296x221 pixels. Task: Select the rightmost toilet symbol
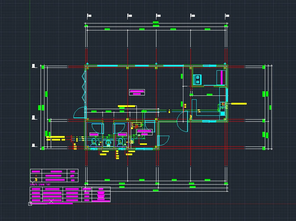(x=121, y=142)
